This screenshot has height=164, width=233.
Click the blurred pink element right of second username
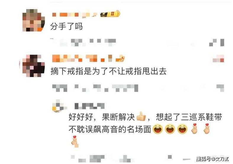tap(218, 59)
